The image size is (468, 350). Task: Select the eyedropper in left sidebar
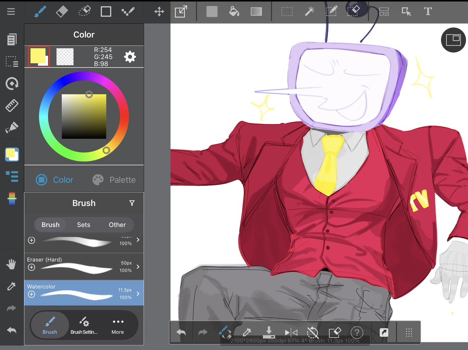pyautogui.click(x=11, y=286)
